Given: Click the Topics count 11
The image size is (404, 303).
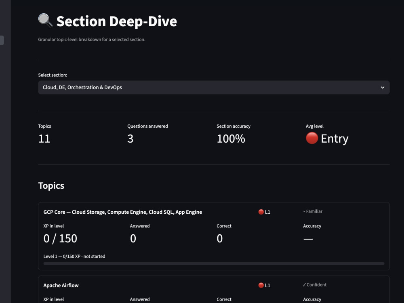Looking at the screenshot, I should tap(44, 139).
